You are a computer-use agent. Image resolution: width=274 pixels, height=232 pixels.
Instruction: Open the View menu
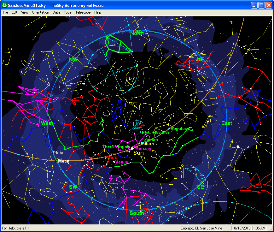tap(25, 12)
